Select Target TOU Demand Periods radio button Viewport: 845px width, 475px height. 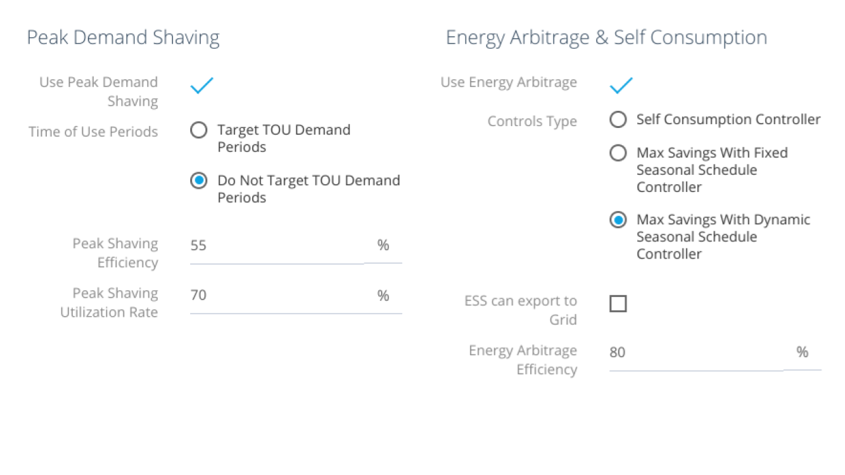pos(199,130)
